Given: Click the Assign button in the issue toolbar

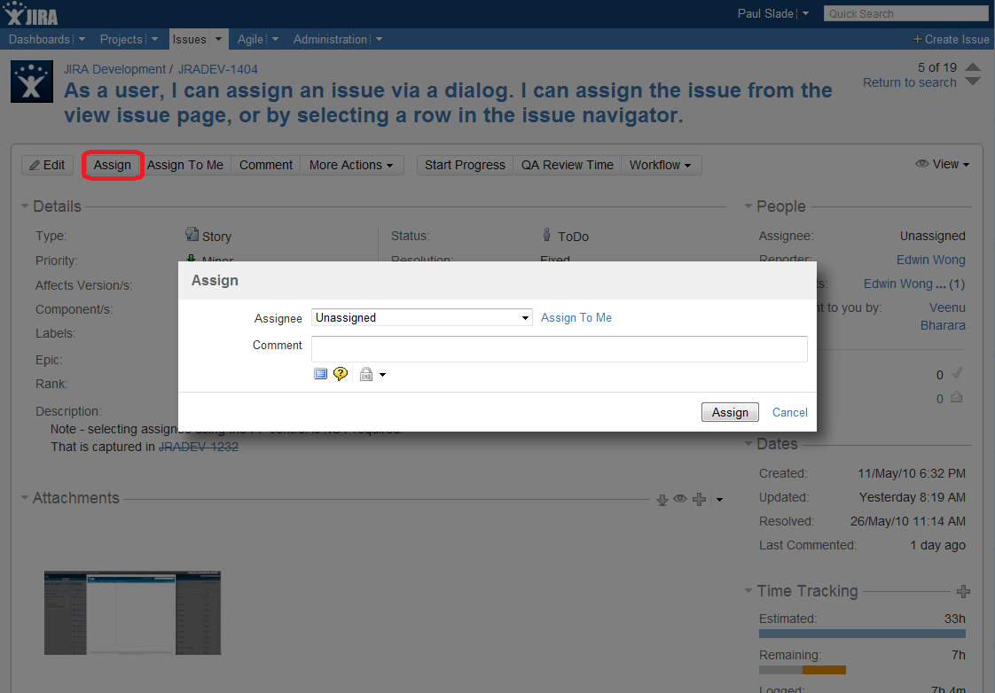Looking at the screenshot, I should [113, 165].
